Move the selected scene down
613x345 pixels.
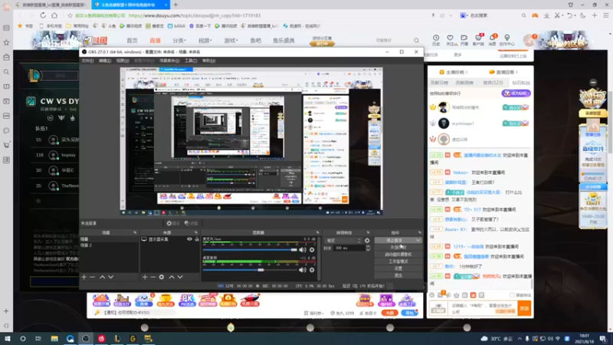click(x=111, y=277)
